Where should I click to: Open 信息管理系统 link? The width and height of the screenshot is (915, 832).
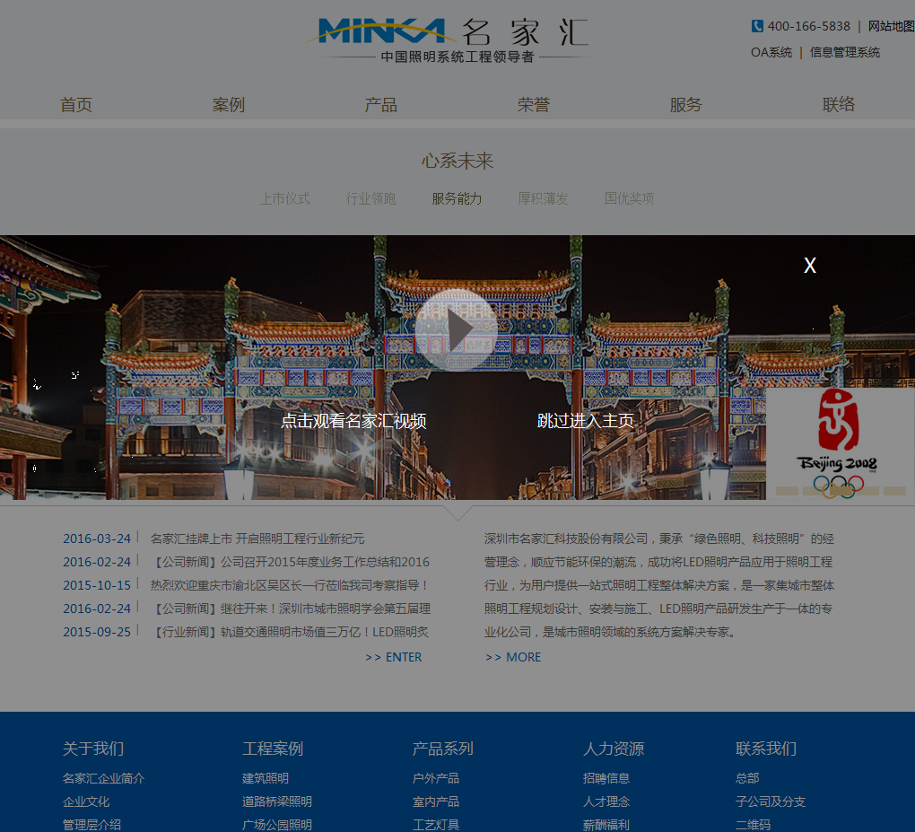(x=844, y=53)
